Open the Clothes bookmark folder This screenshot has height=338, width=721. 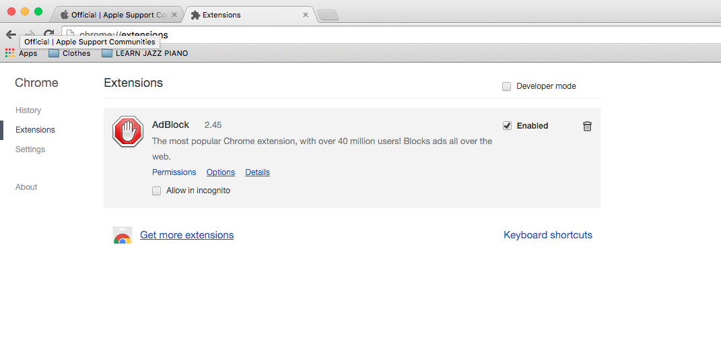tap(69, 53)
